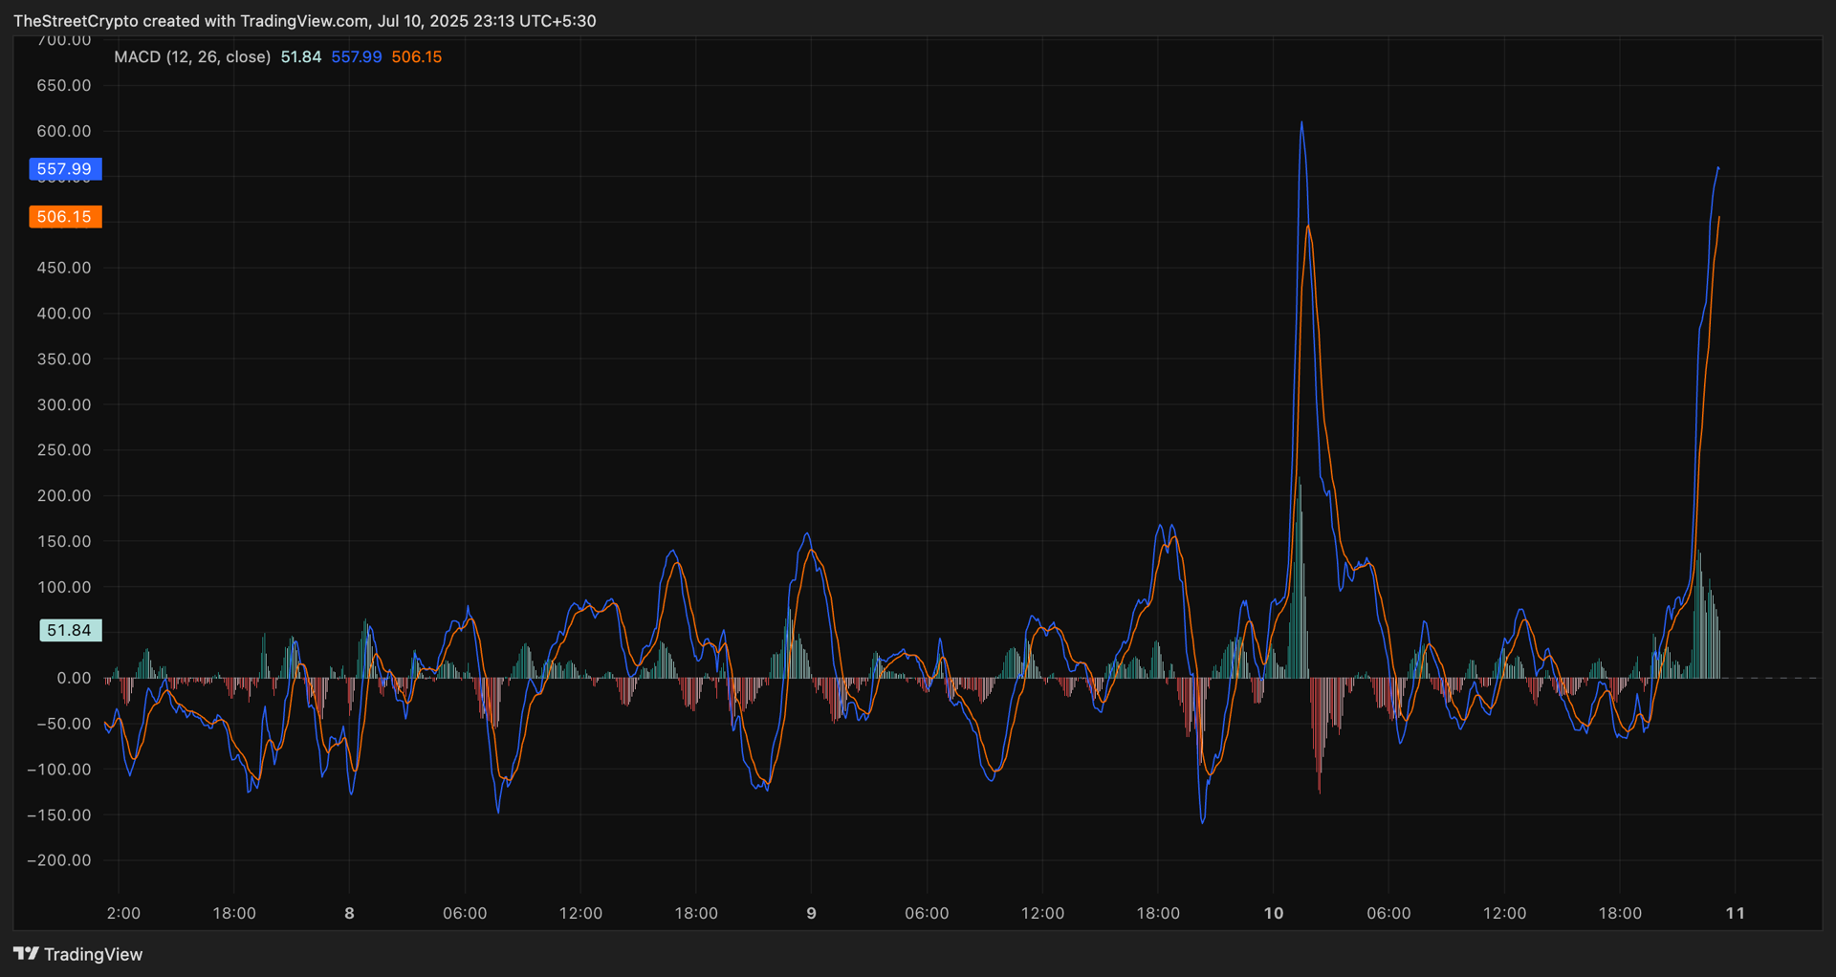Click the orange signal value 506.15 in the legend
Screen dimensions: 1836x977
(x=417, y=57)
